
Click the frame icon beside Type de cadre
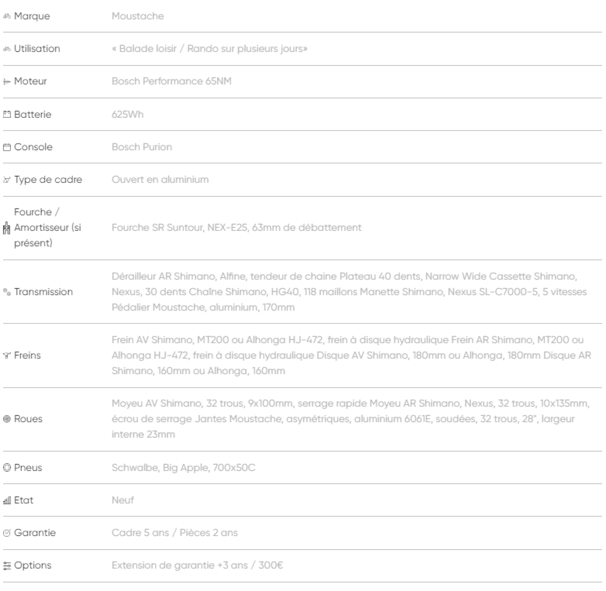(7, 180)
